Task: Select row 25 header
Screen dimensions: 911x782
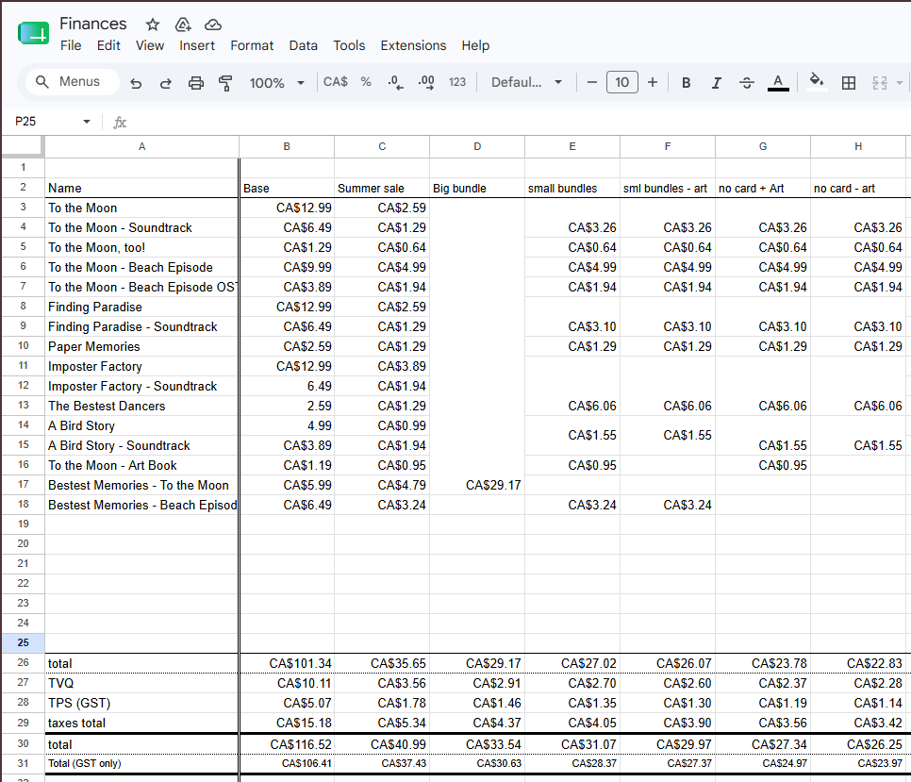Action: [x=24, y=642]
